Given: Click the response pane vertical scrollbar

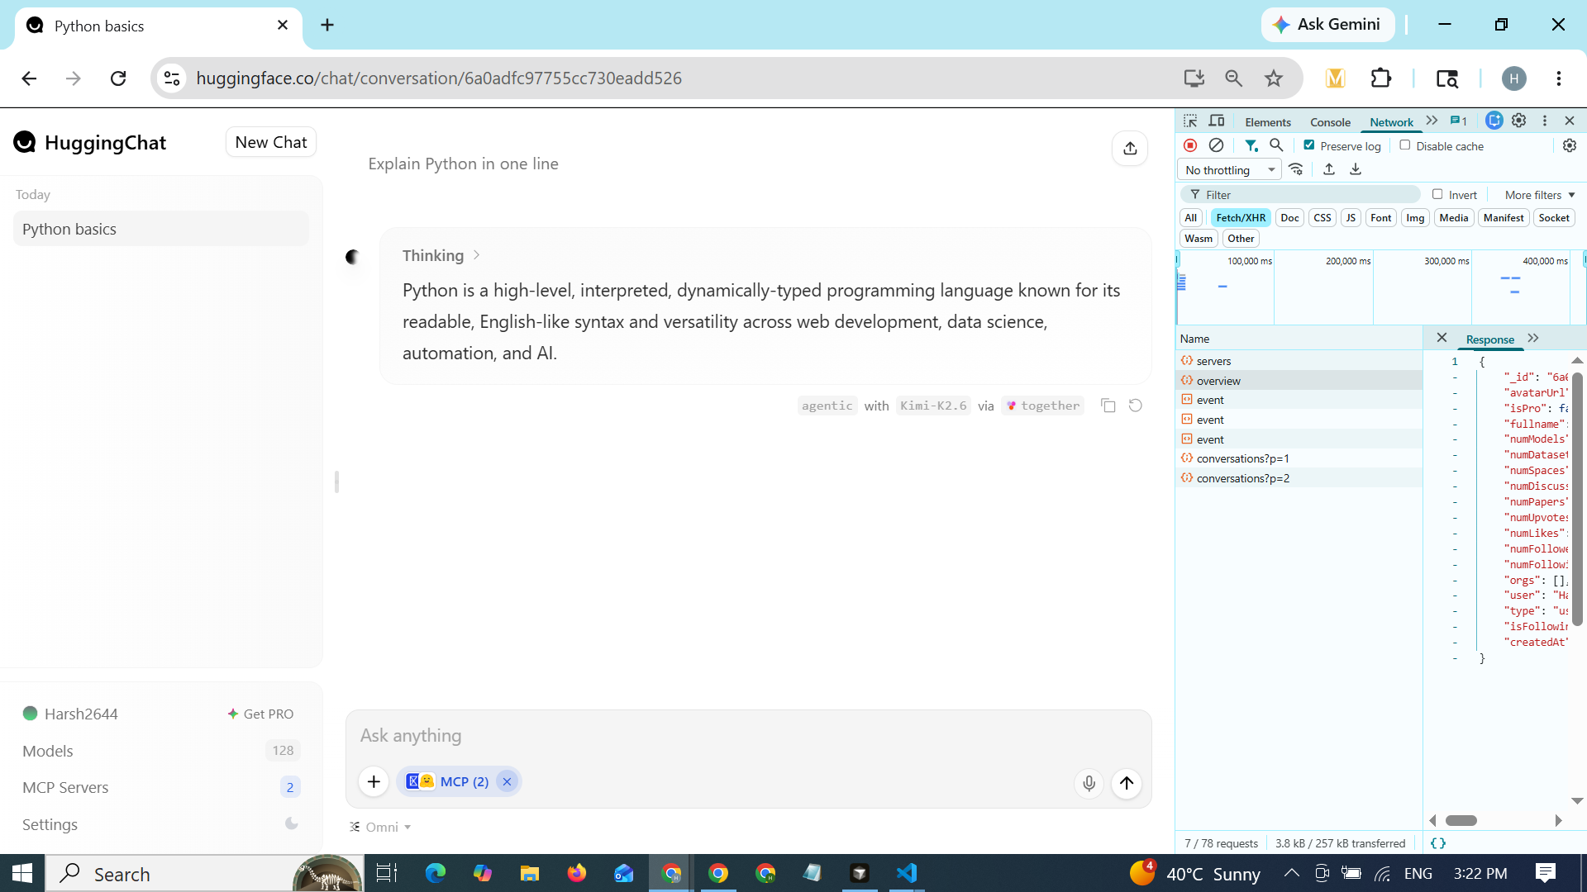Looking at the screenshot, I should click(1577, 499).
